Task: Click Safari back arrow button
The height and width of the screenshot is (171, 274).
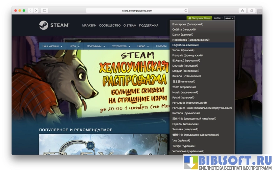Action: pyautogui.click(x=30, y=10)
